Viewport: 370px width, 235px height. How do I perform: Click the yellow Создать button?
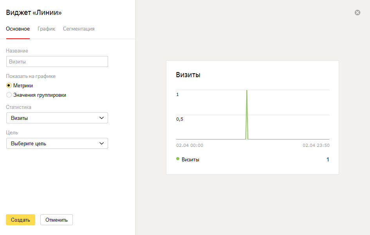tap(20, 220)
